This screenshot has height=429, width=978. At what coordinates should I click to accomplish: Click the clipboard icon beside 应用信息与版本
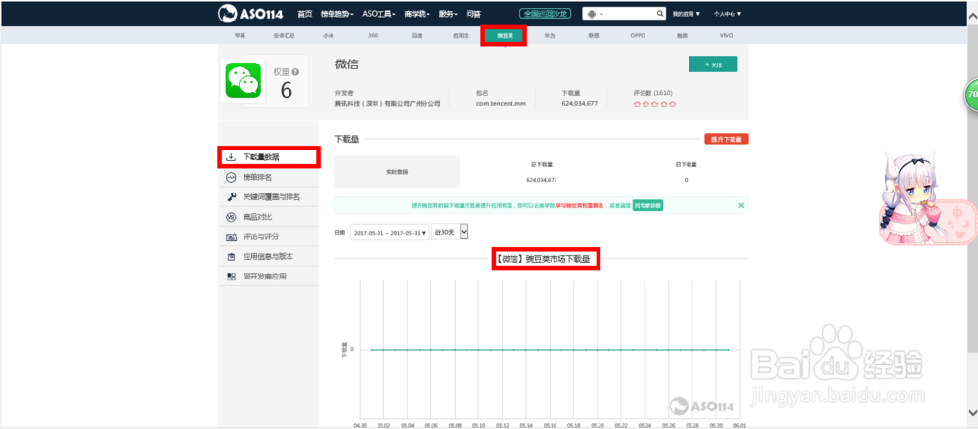tap(231, 256)
